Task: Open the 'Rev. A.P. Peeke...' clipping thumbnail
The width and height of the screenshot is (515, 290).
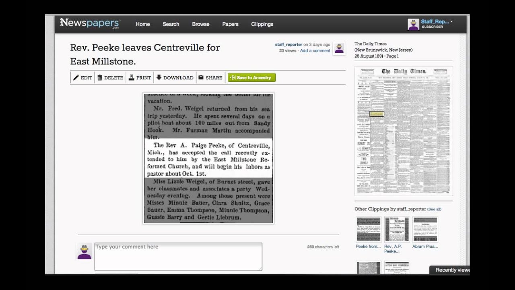Action: 397,229
